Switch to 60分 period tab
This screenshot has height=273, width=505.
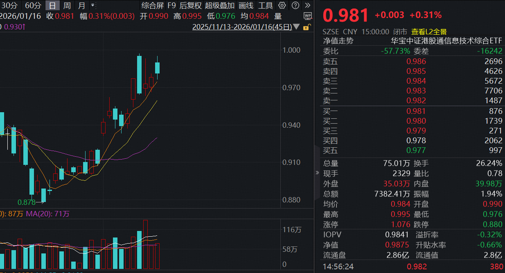click(33, 5)
